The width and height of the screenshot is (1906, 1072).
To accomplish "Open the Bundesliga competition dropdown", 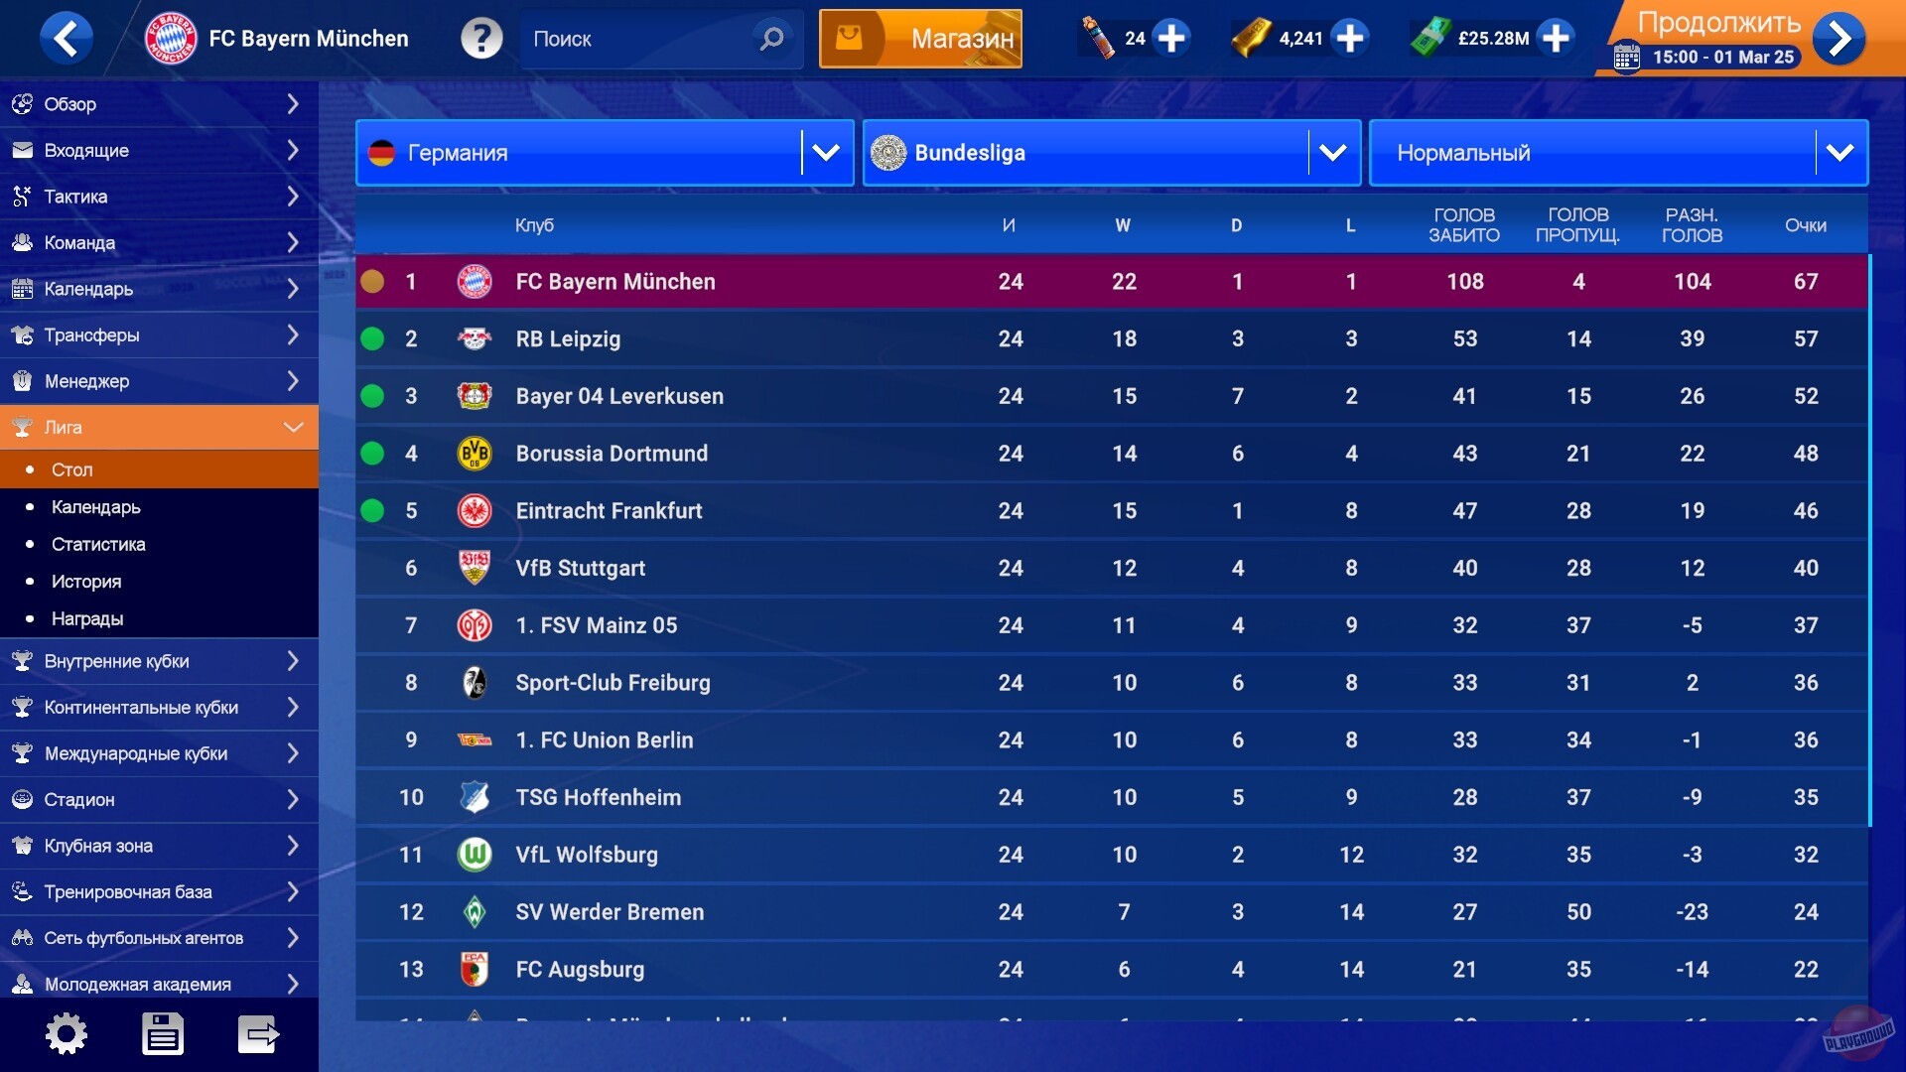I will (x=1112, y=153).
